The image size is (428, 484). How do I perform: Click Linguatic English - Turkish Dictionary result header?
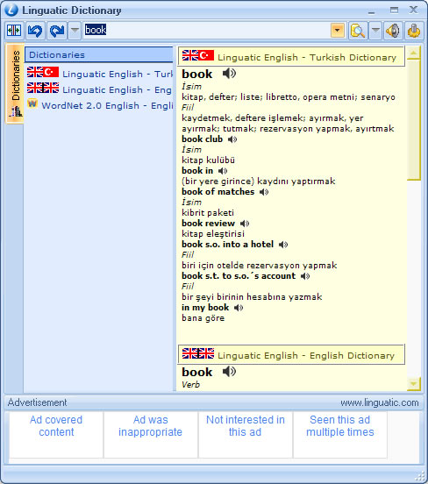(x=291, y=56)
